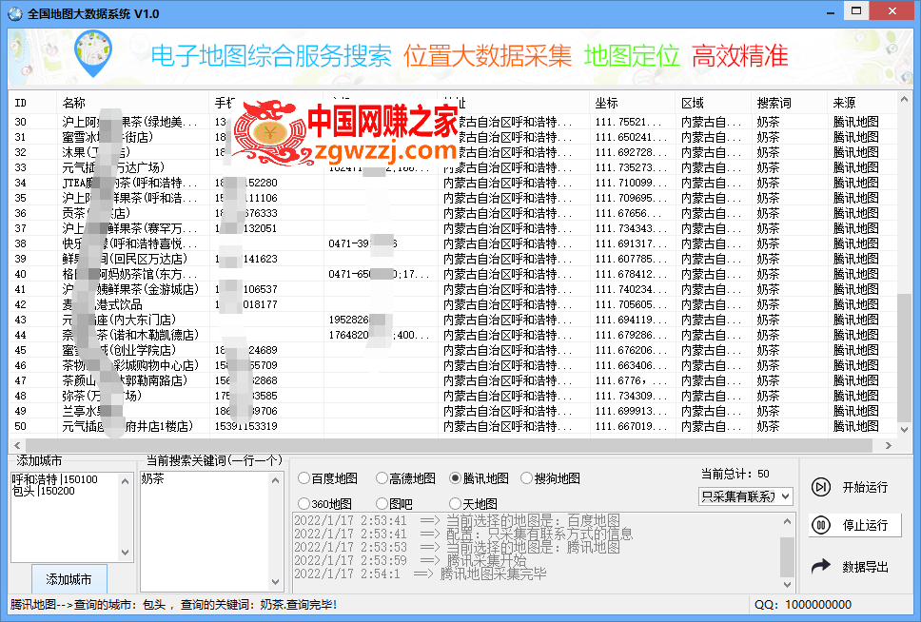Click the start run play icon

point(820,487)
